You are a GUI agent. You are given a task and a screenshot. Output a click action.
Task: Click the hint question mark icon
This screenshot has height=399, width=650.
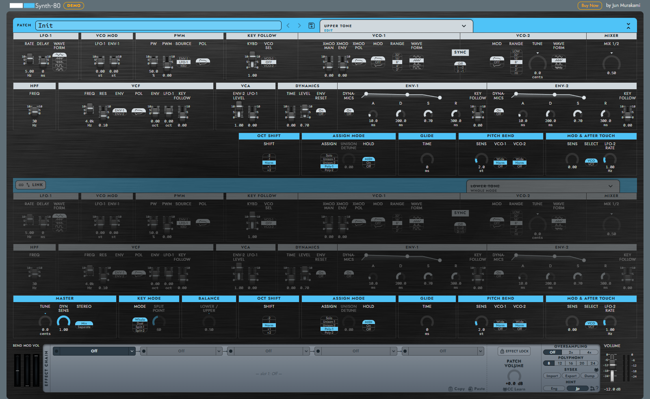[597, 388]
